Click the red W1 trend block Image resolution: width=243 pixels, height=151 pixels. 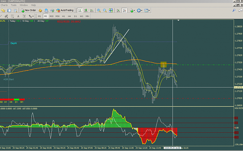pyautogui.click(x=22, y=100)
